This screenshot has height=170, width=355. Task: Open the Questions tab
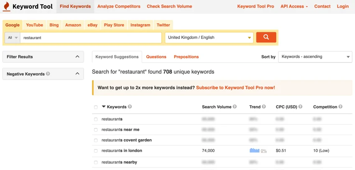[156, 57]
